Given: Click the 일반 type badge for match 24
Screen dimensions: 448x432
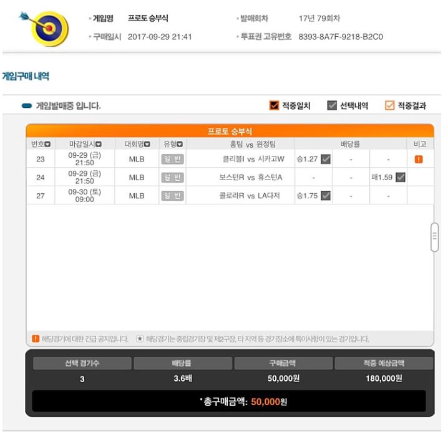Looking at the screenshot, I should [172, 177].
